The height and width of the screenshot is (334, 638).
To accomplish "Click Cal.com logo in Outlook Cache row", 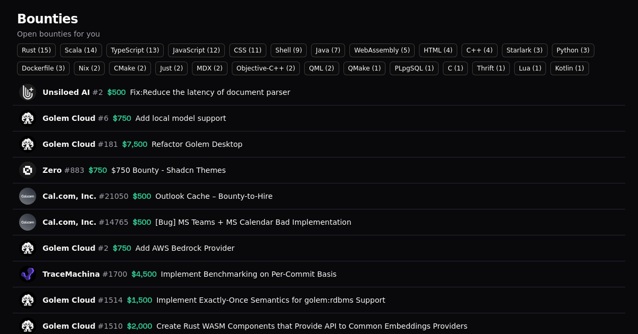I will click(x=28, y=196).
